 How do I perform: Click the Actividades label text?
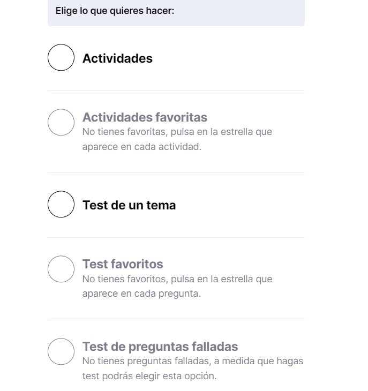[117, 58]
